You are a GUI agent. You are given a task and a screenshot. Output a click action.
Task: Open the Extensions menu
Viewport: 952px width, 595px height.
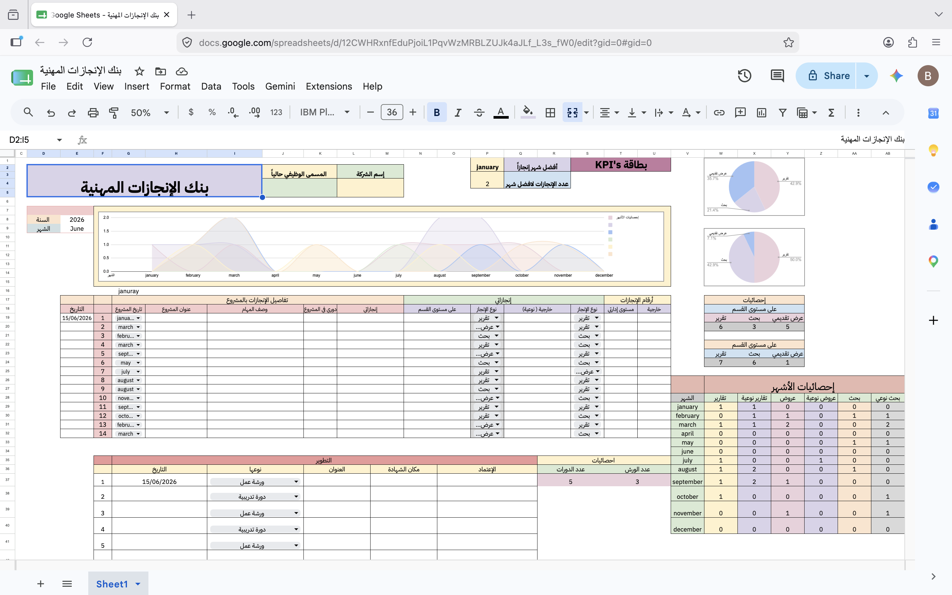329,86
